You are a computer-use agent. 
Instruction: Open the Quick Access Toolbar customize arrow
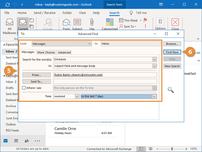point(22,5)
